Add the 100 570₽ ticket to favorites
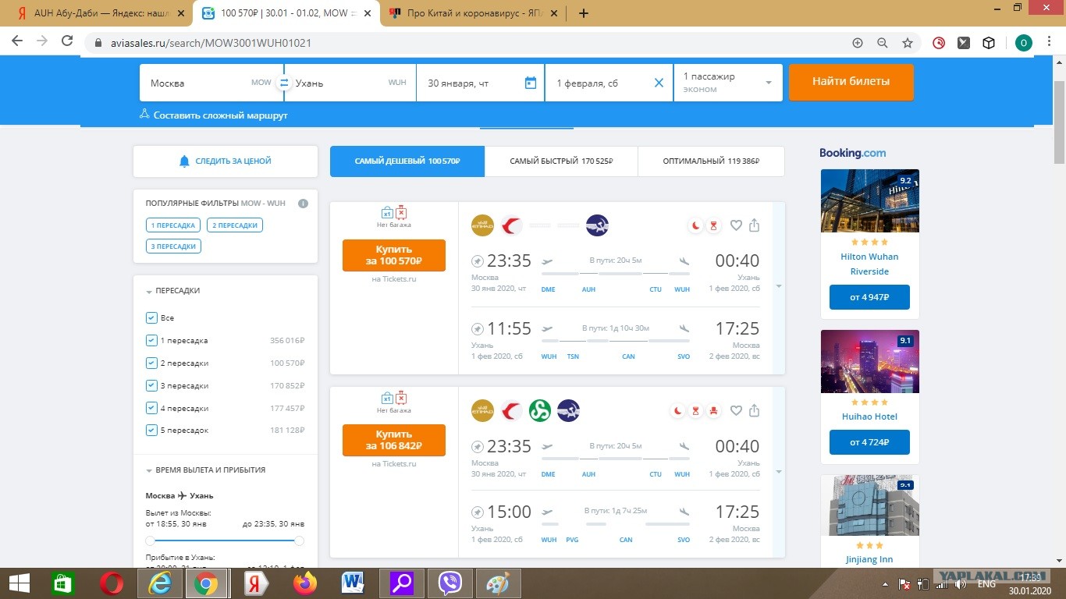This screenshot has height=599, width=1066. point(736,225)
